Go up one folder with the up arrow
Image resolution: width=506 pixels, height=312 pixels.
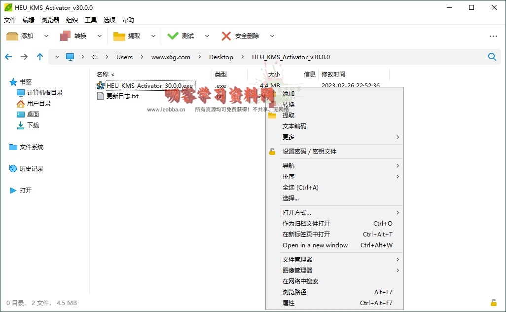[40, 57]
